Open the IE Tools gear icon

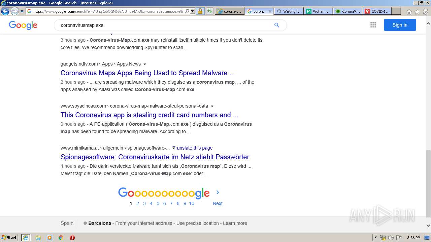(426, 12)
